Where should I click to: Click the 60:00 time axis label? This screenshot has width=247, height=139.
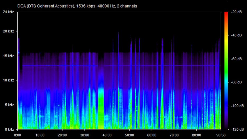(152, 135)
